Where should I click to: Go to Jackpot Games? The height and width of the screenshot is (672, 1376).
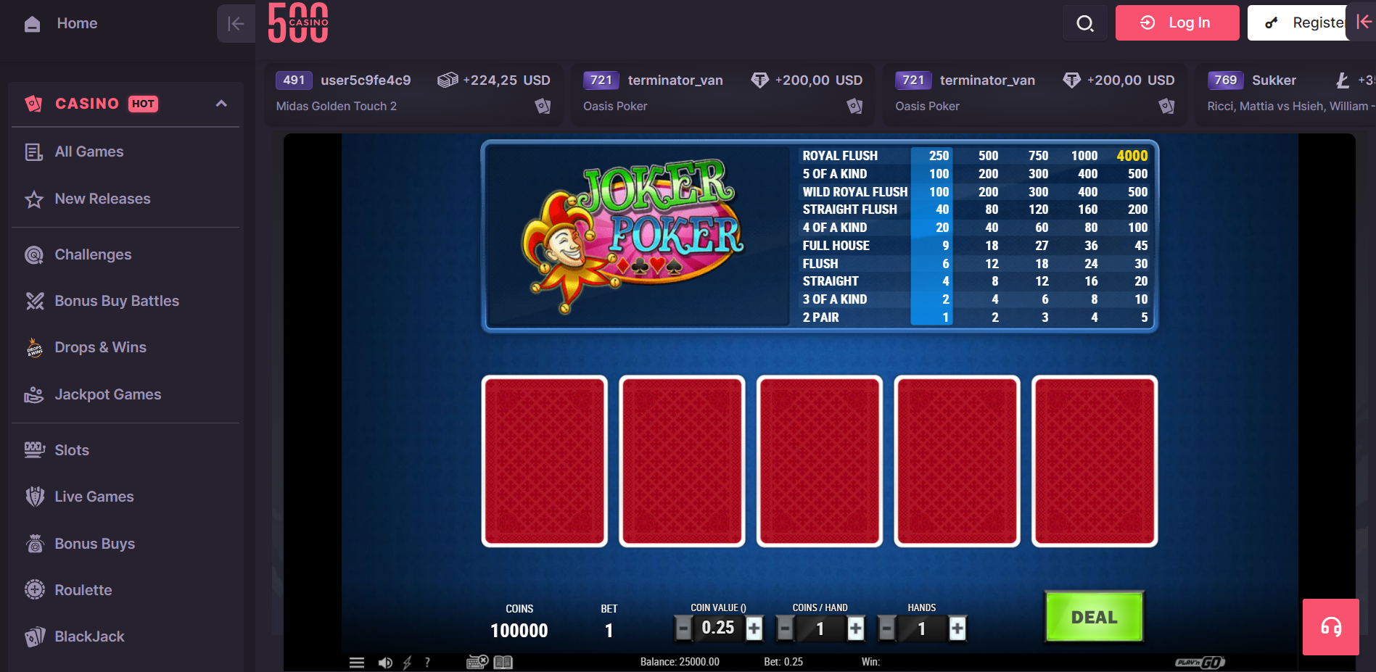107,394
